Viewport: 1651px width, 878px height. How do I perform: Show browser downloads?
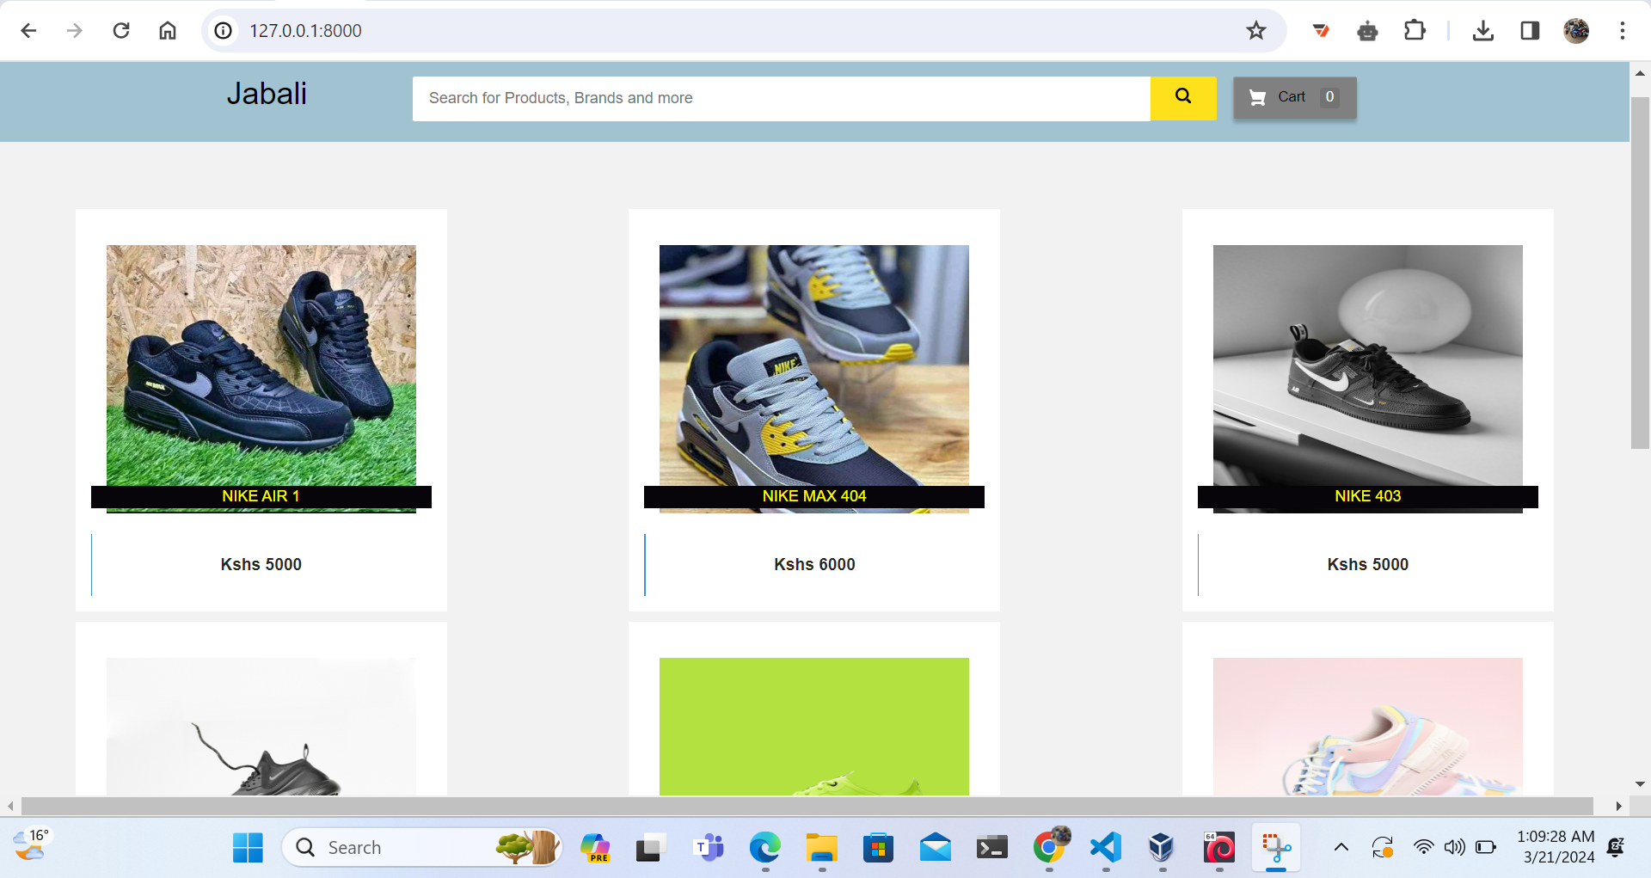[x=1483, y=31]
